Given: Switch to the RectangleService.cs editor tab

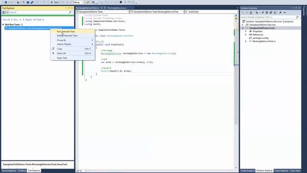Looking at the screenshot, I should click(x=117, y=8).
